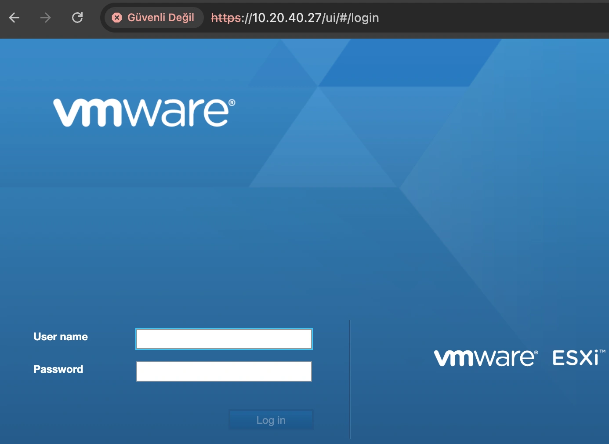The width and height of the screenshot is (609, 444).
Task: Click the 'Password' label text
Action: 58,369
